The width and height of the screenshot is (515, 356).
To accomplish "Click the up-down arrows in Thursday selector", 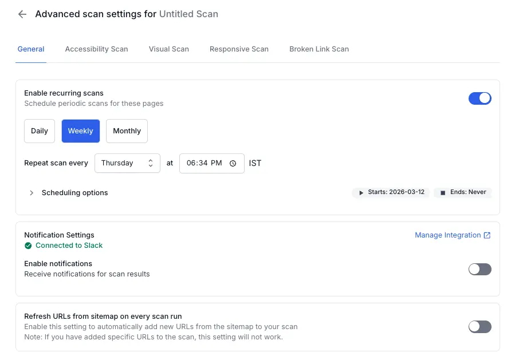I will (x=150, y=163).
